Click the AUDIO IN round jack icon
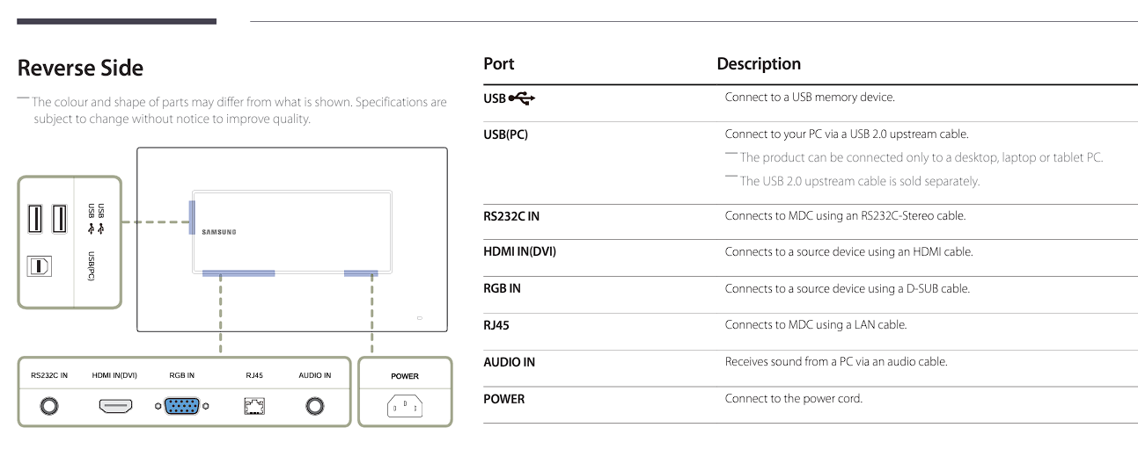 (x=314, y=406)
